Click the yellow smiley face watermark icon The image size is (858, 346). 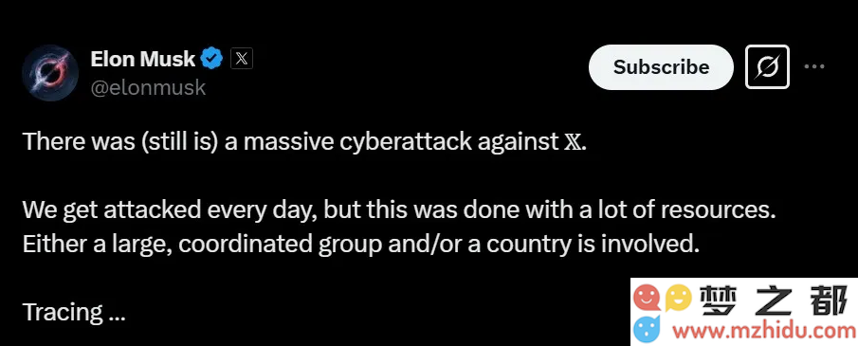679,299
